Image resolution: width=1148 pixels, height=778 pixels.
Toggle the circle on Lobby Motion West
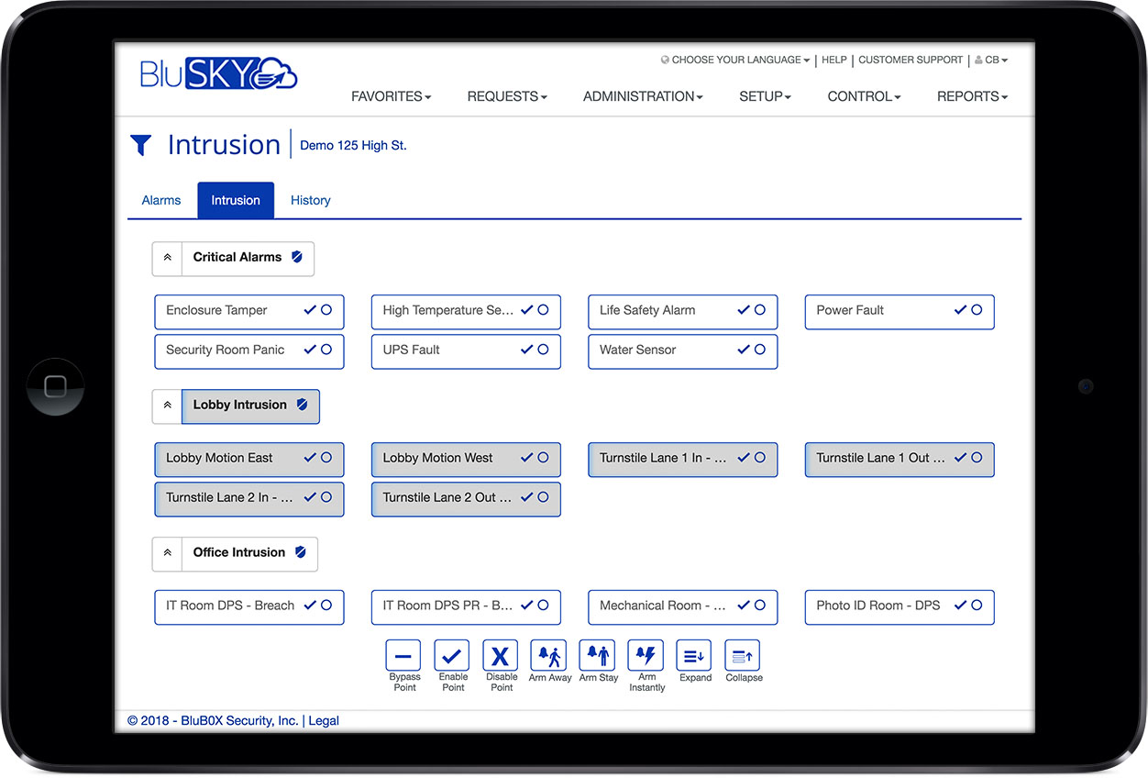[543, 458]
